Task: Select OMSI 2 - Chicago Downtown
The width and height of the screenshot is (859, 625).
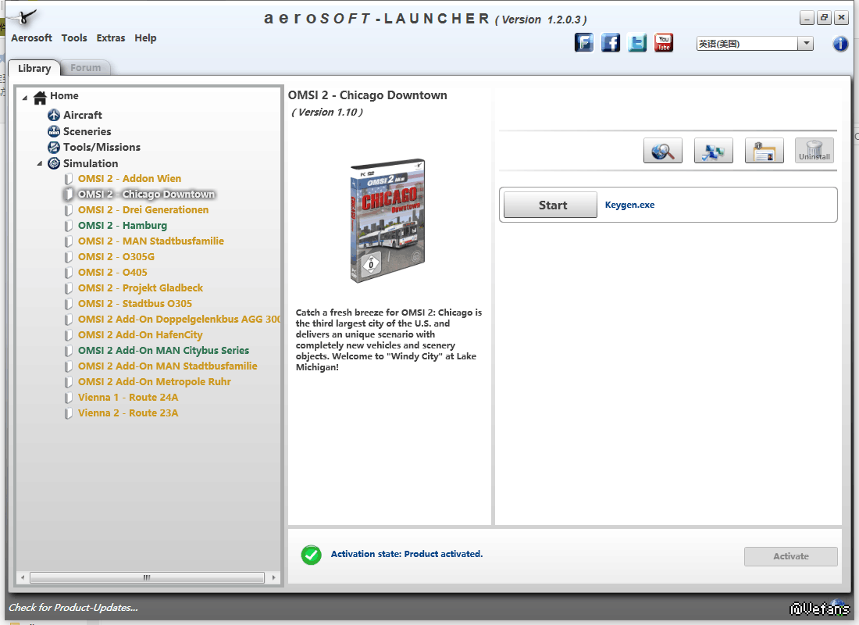Action: (146, 195)
